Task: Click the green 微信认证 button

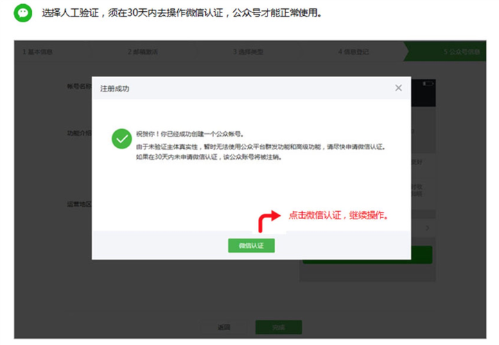Action: tap(251, 246)
